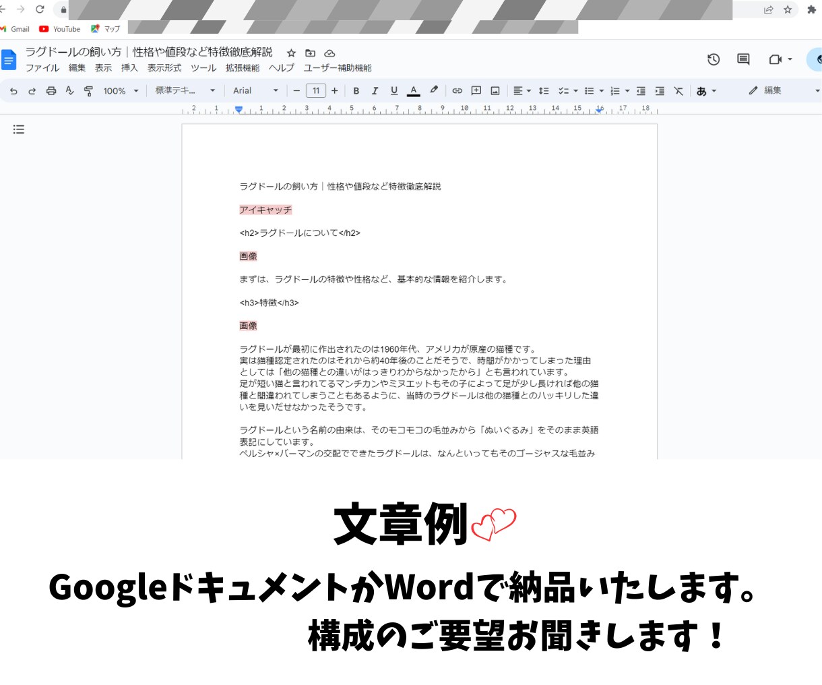Screen dimensions: 822x685
Task: Open the 編集 menu in menu bar
Action: click(77, 68)
